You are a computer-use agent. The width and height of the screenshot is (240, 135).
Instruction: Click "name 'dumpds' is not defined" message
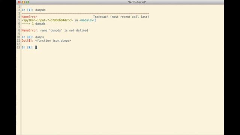[64, 30]
